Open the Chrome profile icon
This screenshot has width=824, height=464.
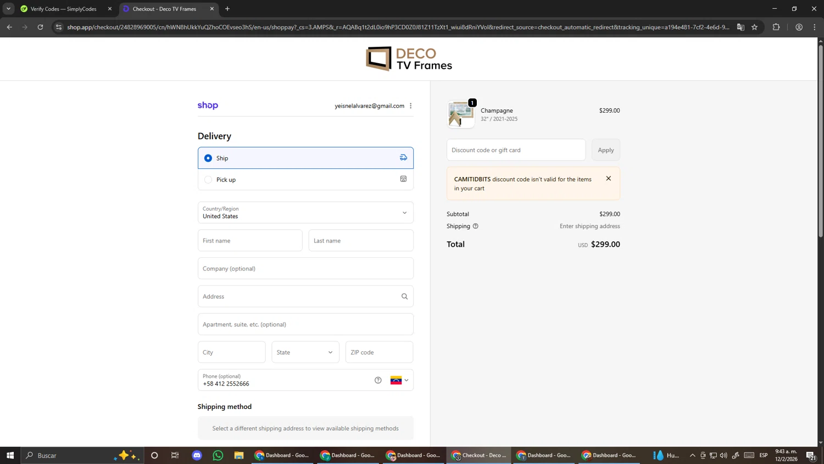click(x=799, y=27)
